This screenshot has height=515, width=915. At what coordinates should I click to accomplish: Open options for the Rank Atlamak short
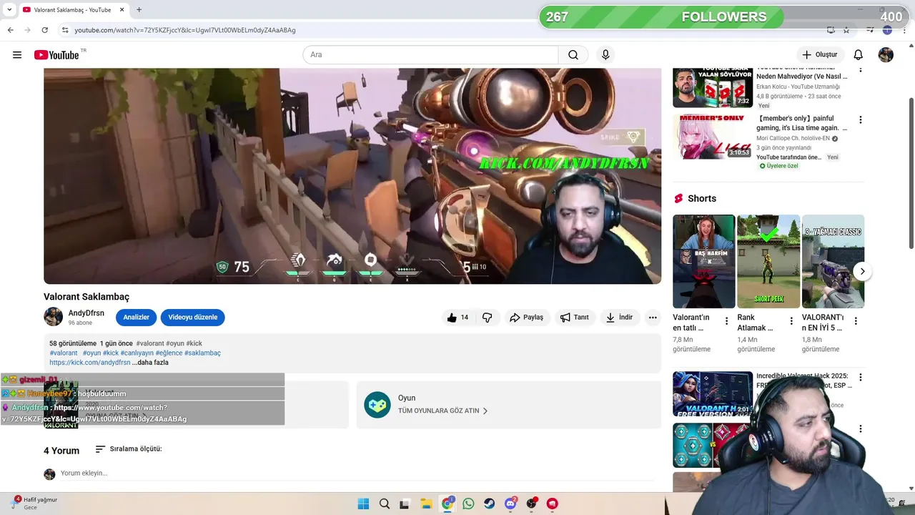[791, 321]
